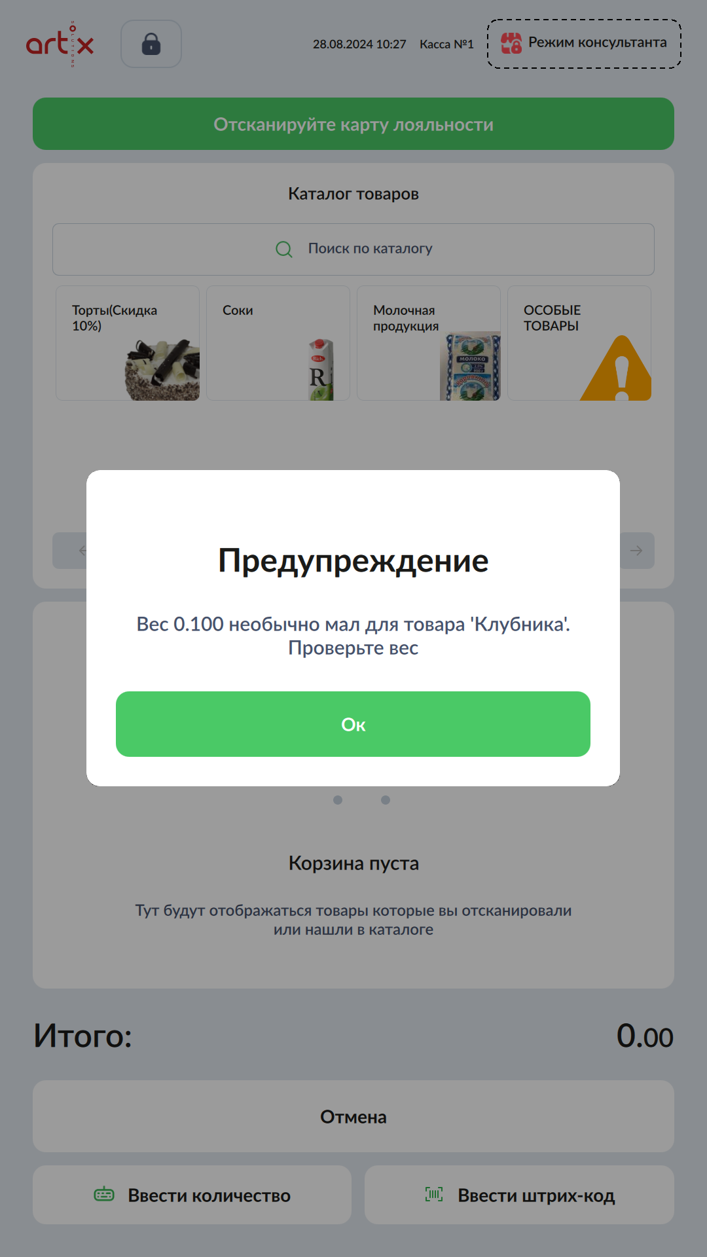The height and width of the screenshot is (1257, 707).
Task: Click the barcode icon on Ввести штрих-код
Action: tap(434, 1195)
